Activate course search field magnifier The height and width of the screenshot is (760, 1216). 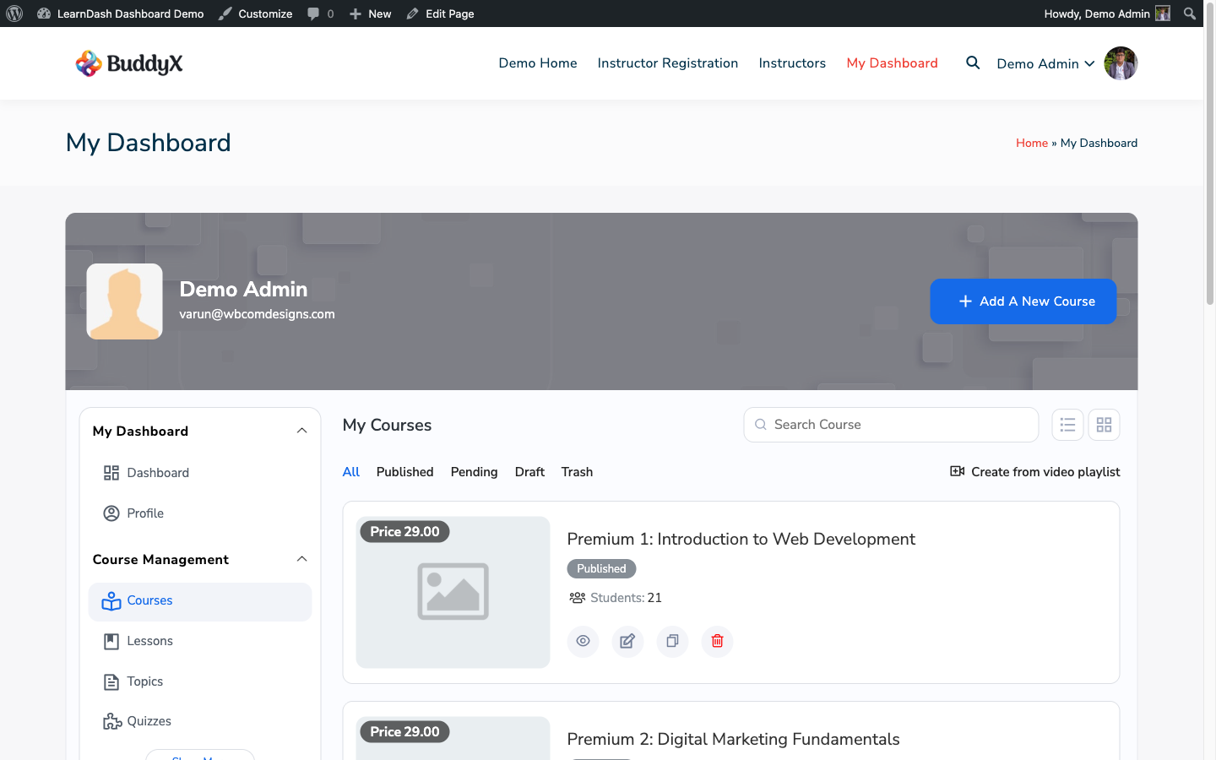pyautogui.click(x=760, y=425)
